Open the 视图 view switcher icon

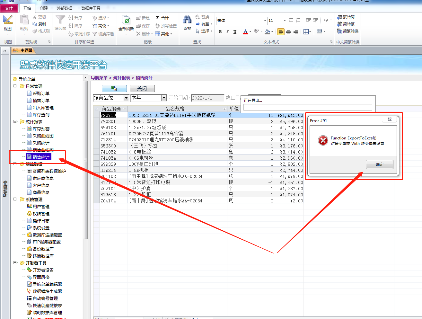tap(8, 20)
